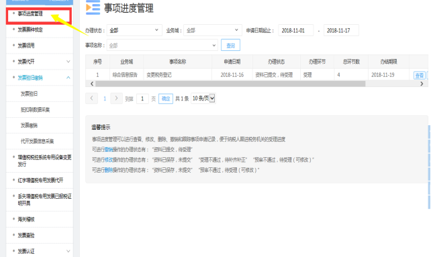Click the 办理状态 column header

[x=277, y=62]
